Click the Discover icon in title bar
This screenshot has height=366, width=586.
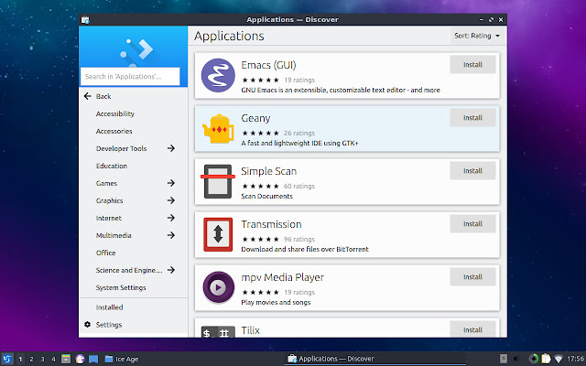click(x=85, y=20)
